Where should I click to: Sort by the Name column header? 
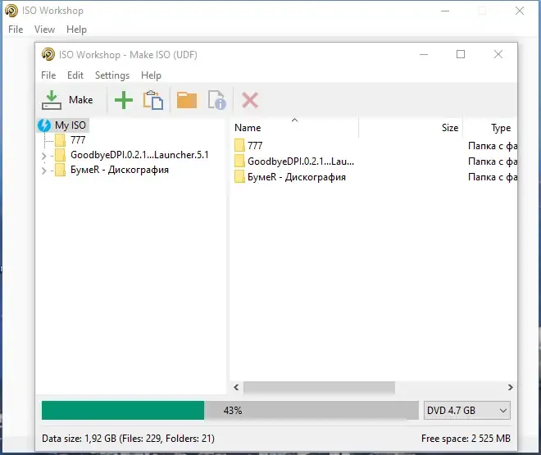pyautogui.click(x=294, y=127)
